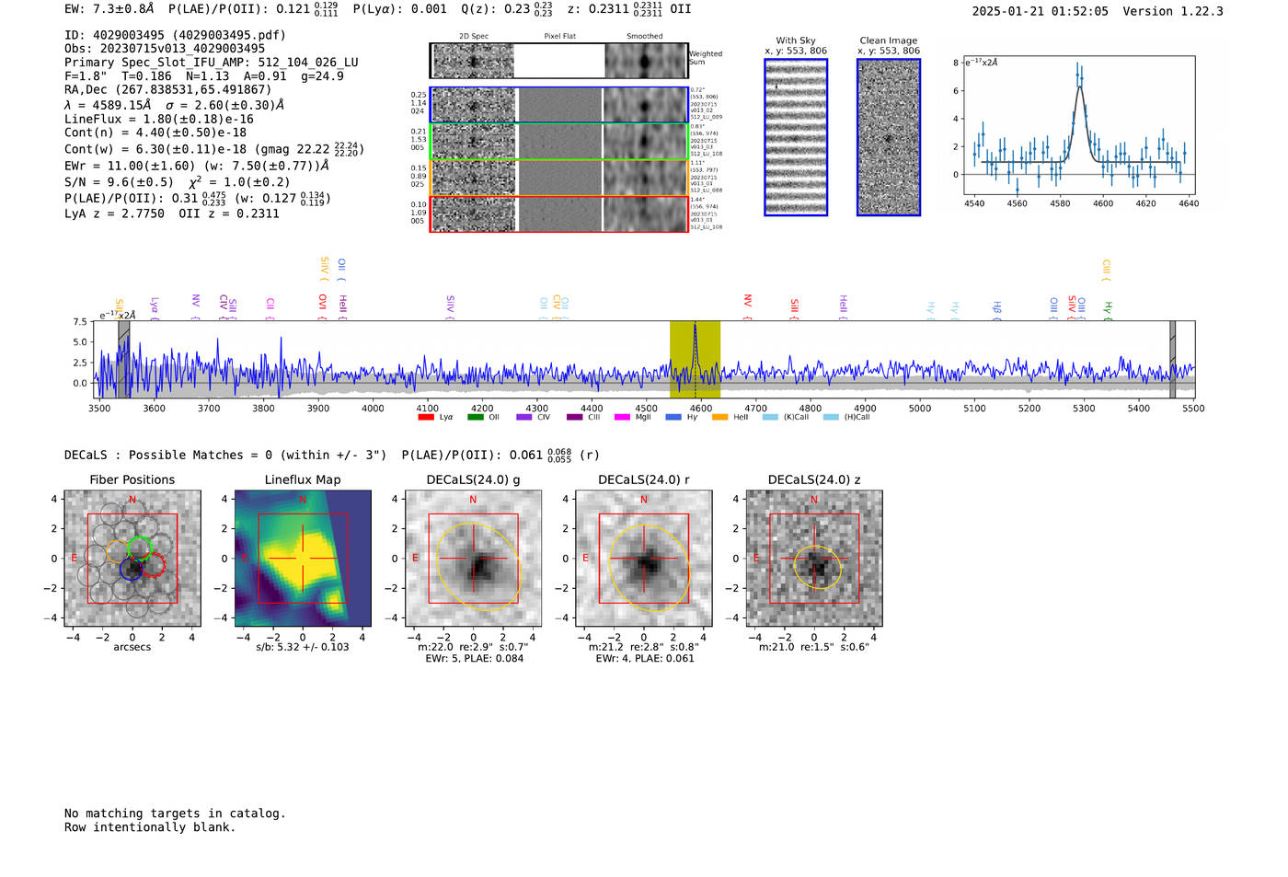Click the magenta MgII legend swatch
Image resolution: width=1288 pixels, height=877 pixels.
pyautogui.click(x=622, y=418)
